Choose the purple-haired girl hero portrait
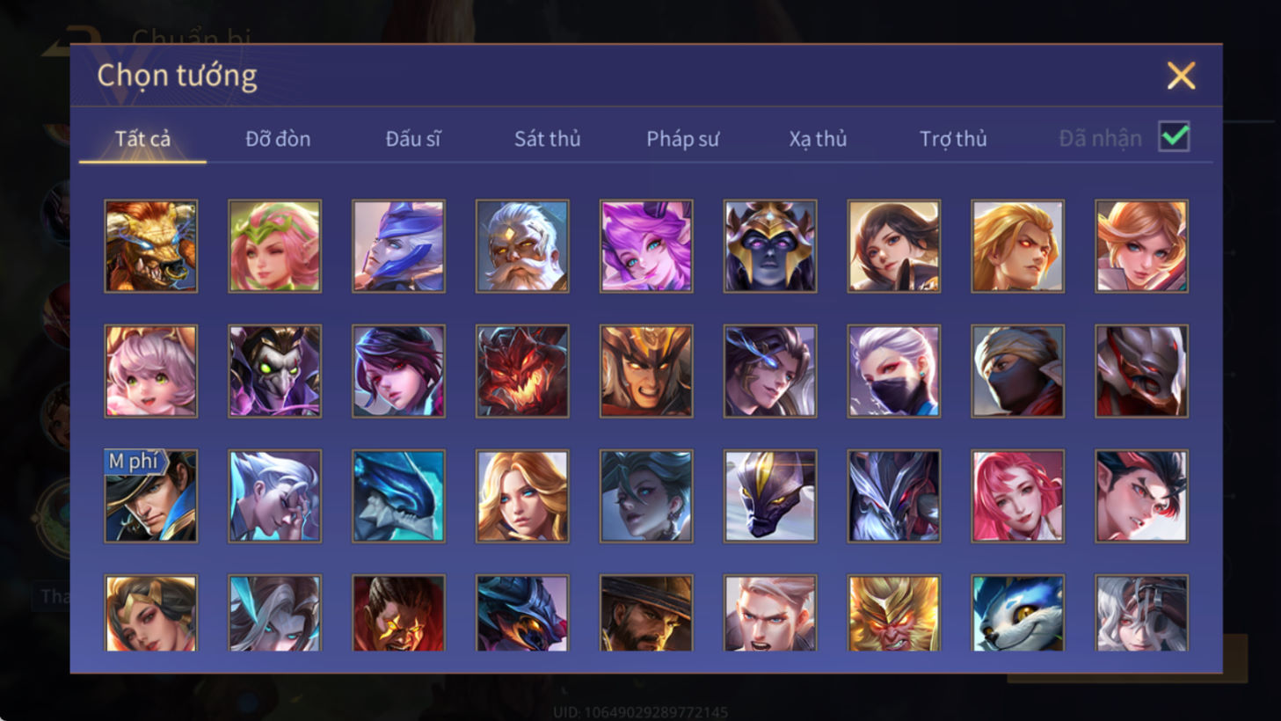 click(646, 246)
